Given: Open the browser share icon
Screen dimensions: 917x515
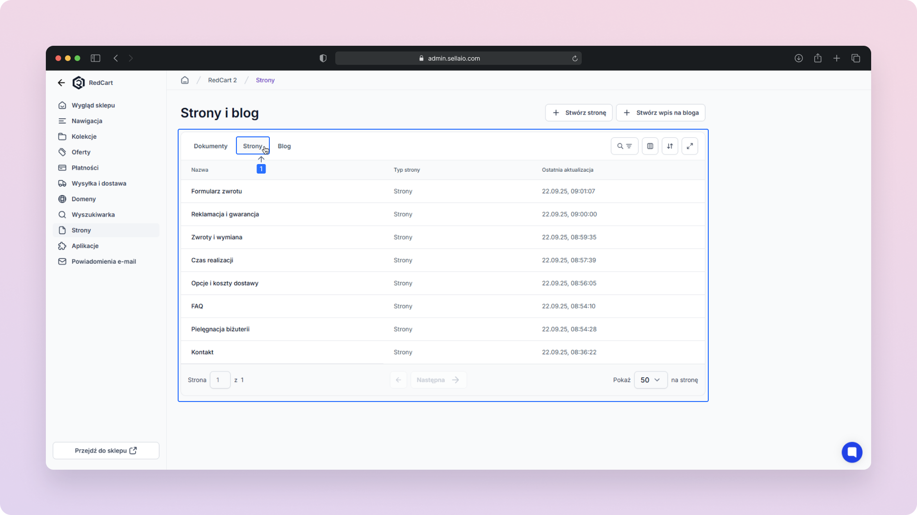Looking at the screenshot, I should (x=818, y=58).
